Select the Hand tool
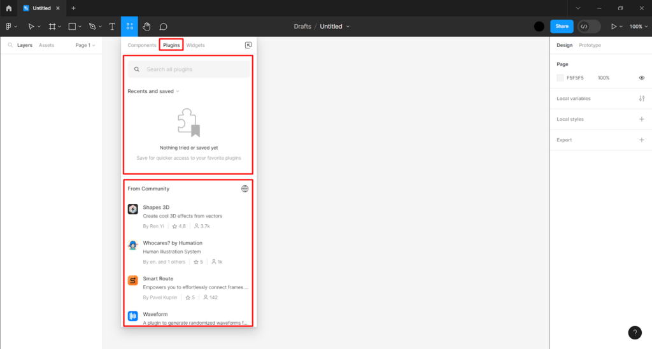The height and width of the screenshot is (349, 652). coord(146,27)
